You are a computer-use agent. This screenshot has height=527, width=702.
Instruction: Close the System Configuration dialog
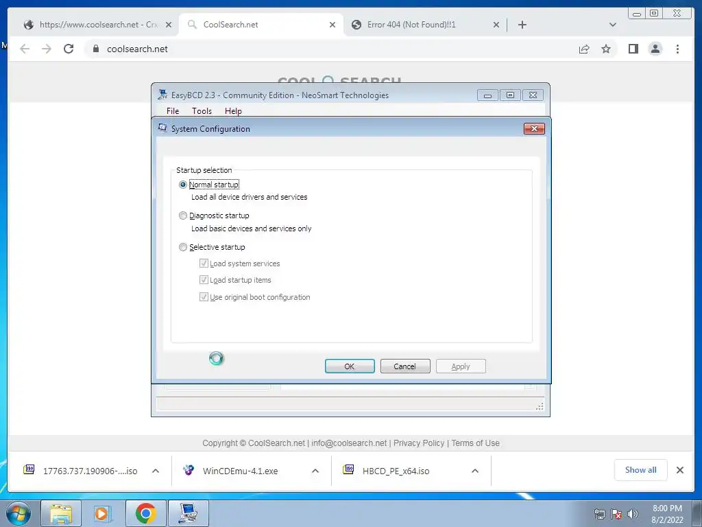coord(534,128)
